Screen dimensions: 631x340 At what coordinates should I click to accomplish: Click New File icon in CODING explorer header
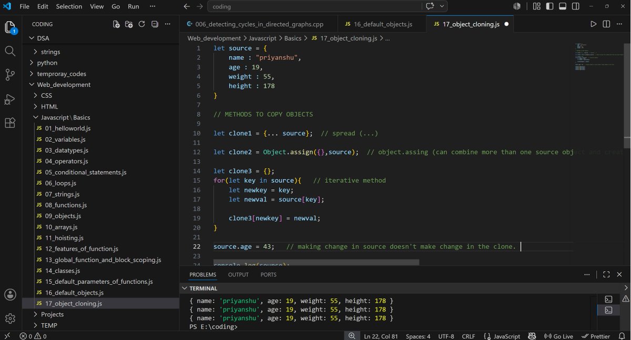pos(116,24)
